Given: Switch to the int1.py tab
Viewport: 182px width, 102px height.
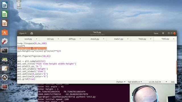Looking at the screenshot, I should tap(50, 39).
